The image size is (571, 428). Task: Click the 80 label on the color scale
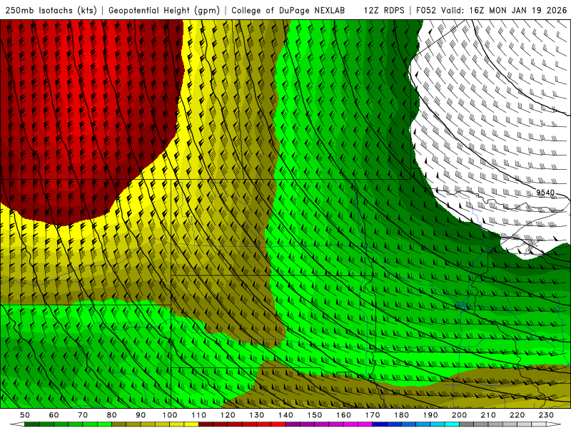click(x=112, y=415)
